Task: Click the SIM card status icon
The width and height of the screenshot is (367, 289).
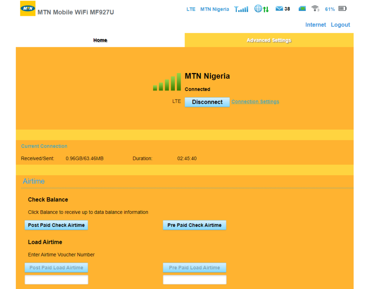Action: point(302,9)
